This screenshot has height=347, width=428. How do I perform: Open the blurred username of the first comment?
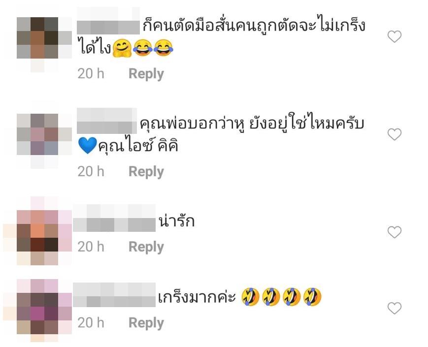[x=108, y=27]
